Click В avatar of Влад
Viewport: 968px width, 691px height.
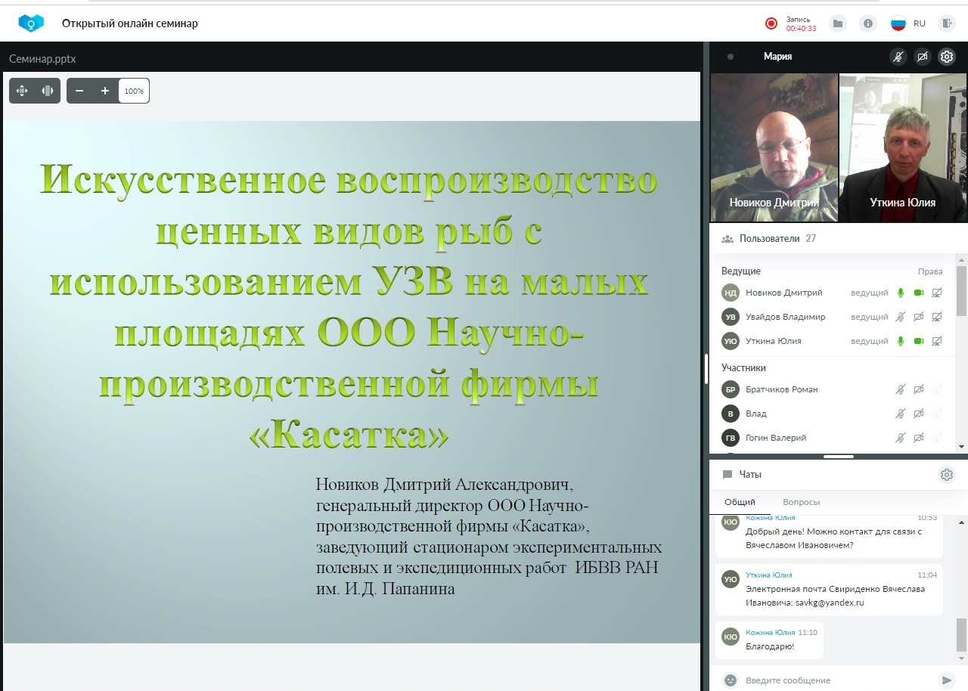click(731, 414)
